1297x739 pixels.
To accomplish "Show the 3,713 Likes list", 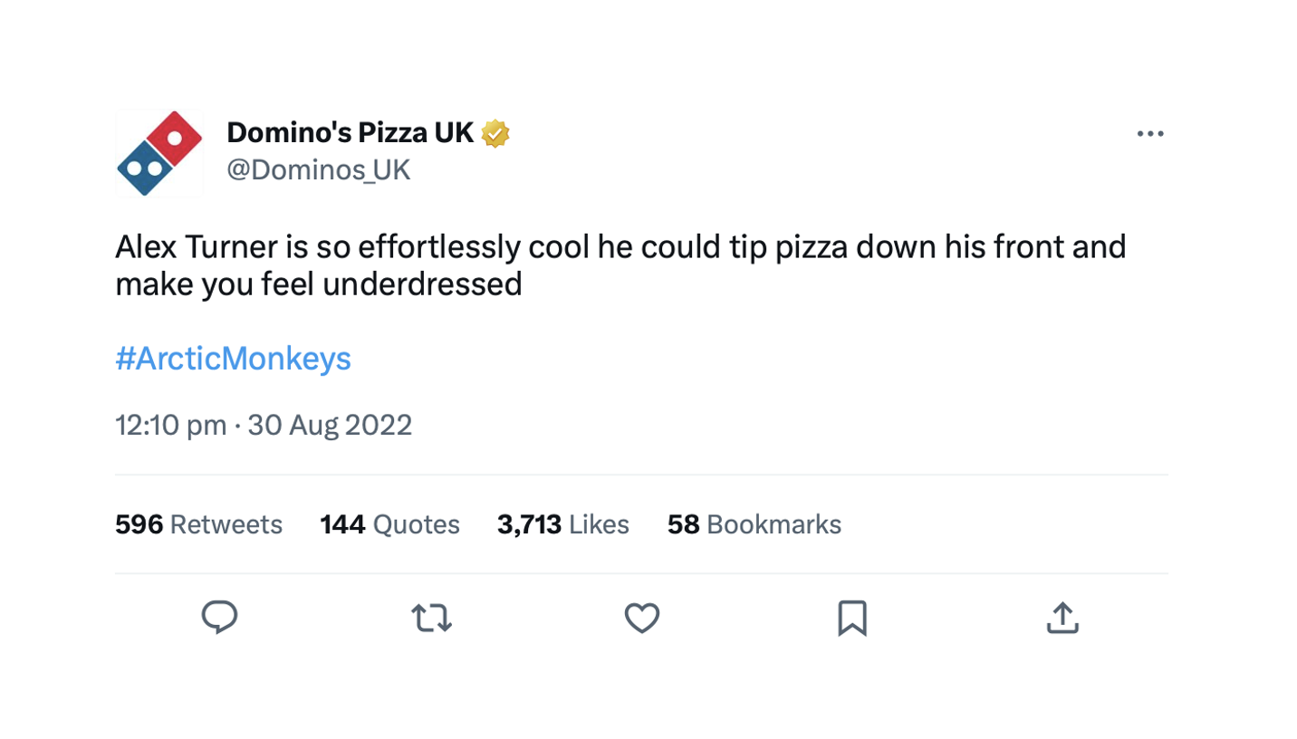I will pyautogui.click(x=562, y=523).
